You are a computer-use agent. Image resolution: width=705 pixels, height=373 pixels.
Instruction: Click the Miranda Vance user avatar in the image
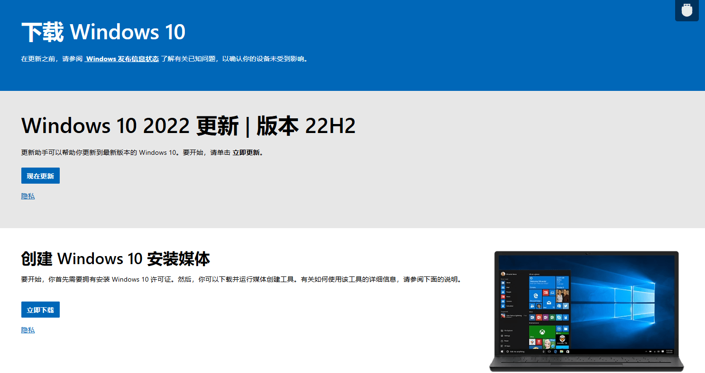(503, 273)
